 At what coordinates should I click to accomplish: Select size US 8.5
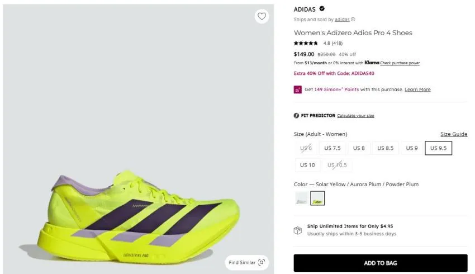[385, 148]
